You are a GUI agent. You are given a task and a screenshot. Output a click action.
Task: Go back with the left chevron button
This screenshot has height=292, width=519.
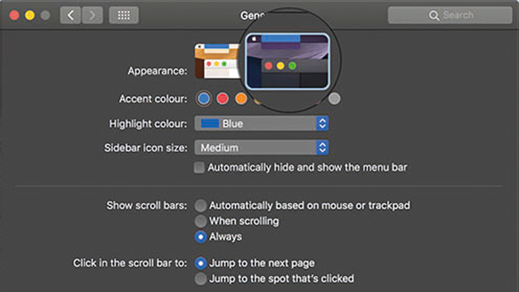(x=70, y=15)
